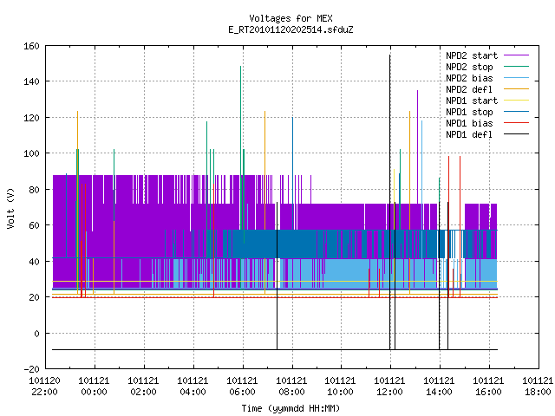The width and height of the screenshot is (555, 416).
Task: Click the 'NPD1 stop' legend label
Action: click(469, 112)
